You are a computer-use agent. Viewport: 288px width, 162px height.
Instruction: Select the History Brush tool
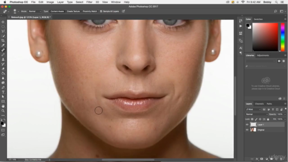(x=3, y=64)
